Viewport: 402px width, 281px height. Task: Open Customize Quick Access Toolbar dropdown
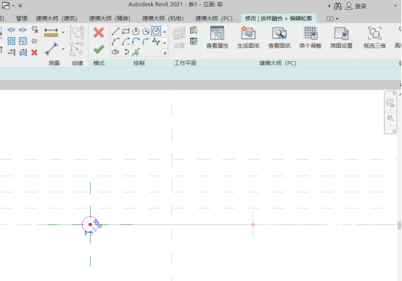click(20, 5)
